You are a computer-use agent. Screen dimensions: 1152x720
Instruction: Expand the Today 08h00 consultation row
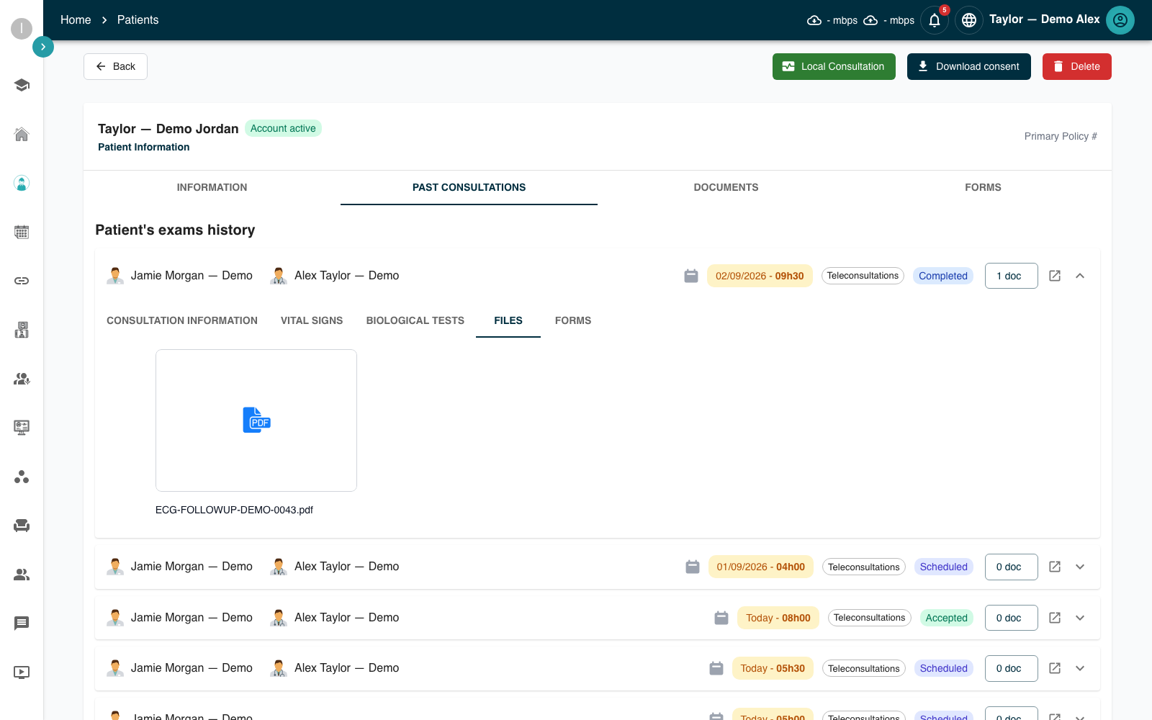[1080, 618]
